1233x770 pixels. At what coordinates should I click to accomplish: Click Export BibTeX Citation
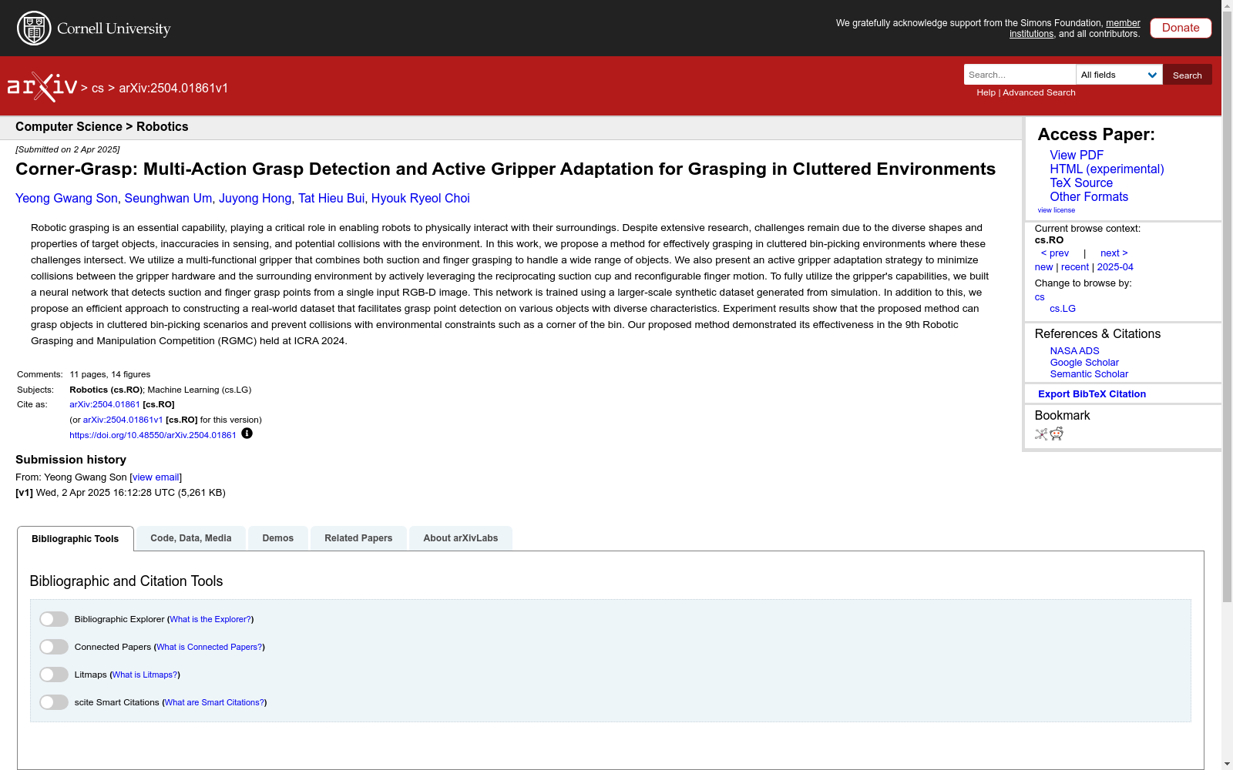tap(1092, 394)
